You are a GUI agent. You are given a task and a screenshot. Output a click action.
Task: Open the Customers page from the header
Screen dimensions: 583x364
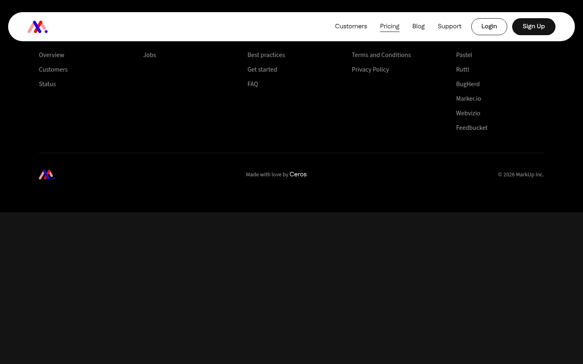click(351, 26)
